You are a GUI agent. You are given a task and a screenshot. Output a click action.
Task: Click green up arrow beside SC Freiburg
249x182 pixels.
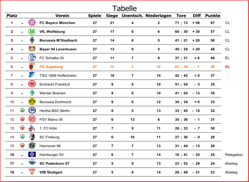(22, 136)
